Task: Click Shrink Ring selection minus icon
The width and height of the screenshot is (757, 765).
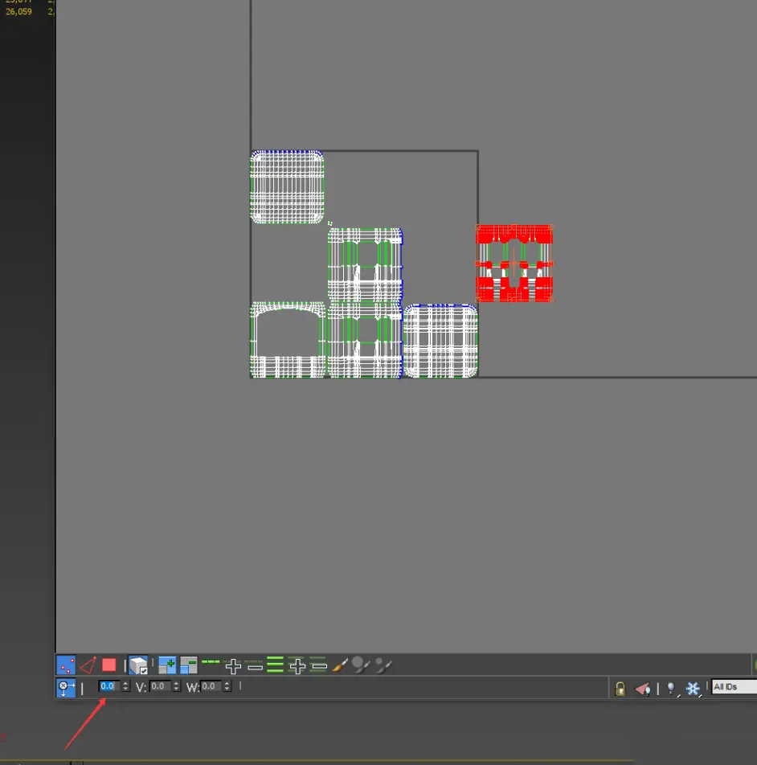Action: [318, 665]
